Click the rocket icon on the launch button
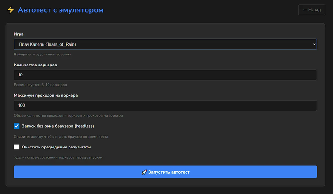This screenshot has width=333, height=194. [144, 172]
